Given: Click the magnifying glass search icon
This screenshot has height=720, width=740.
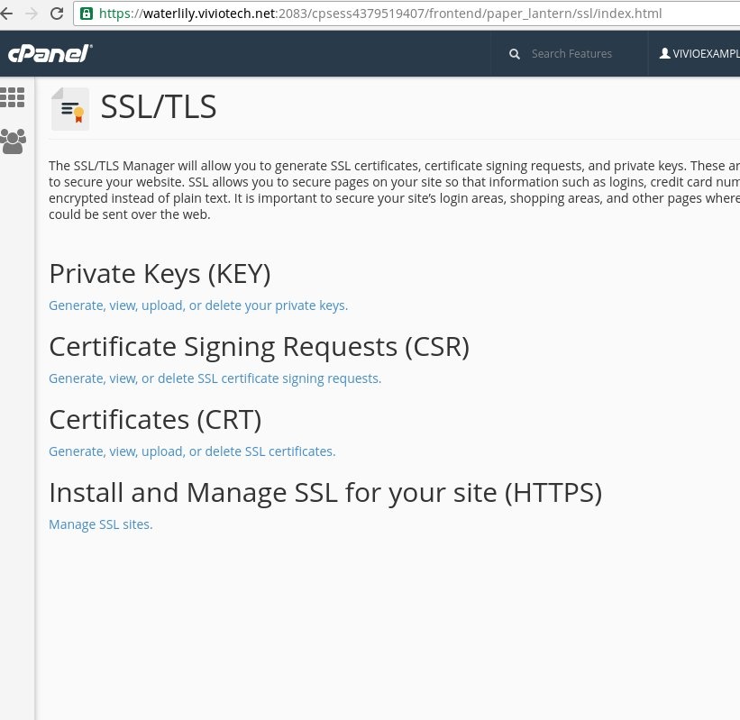Looking at the screenshot, I should pos(515,54).
